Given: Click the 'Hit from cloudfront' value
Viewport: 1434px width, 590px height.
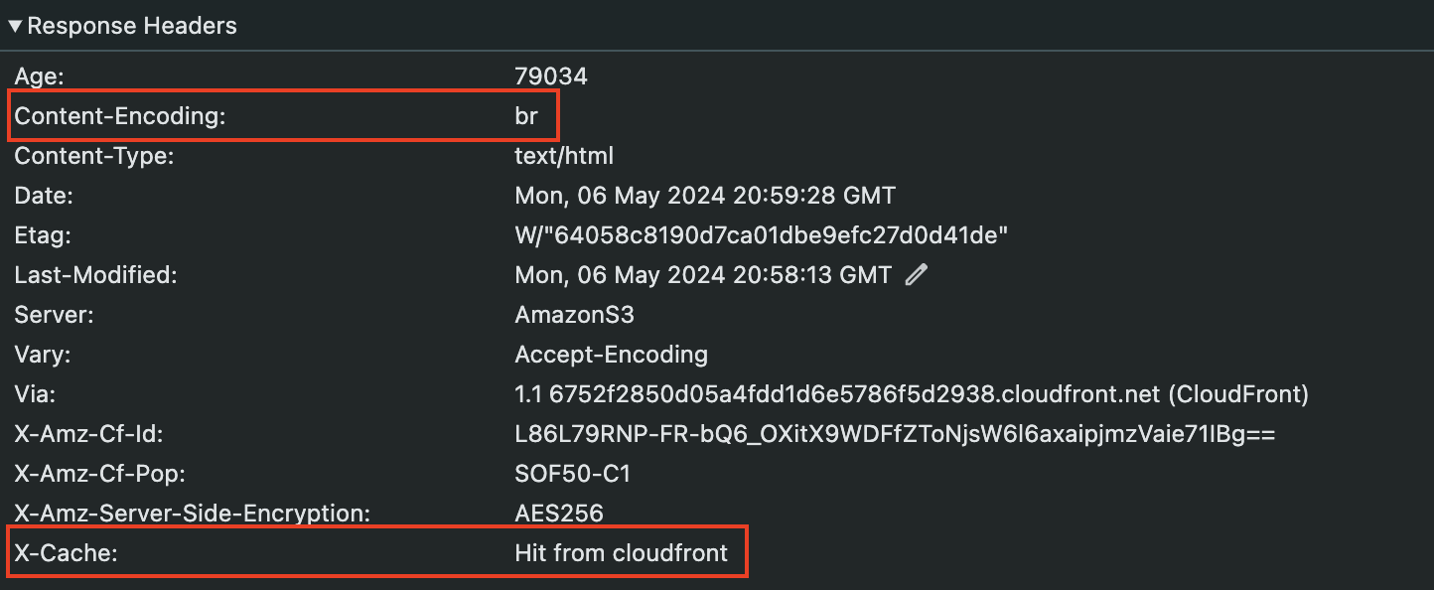Looking at the screenshot, I should coord(622,553).
